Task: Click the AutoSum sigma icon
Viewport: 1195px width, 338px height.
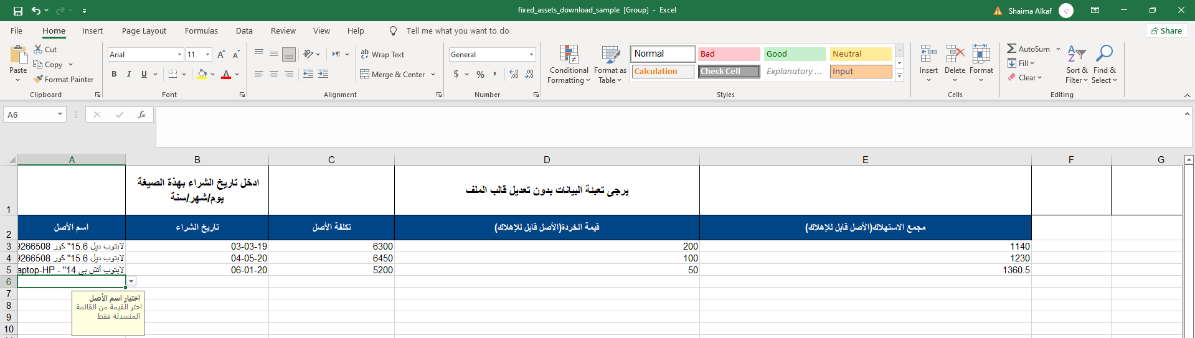Action: pyautogui.click(x=1012, y=49)
